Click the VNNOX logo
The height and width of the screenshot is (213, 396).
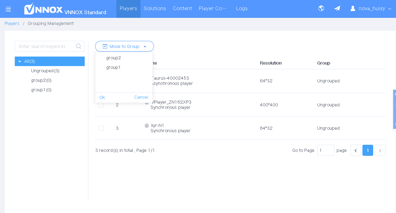[x=43, y=9]
